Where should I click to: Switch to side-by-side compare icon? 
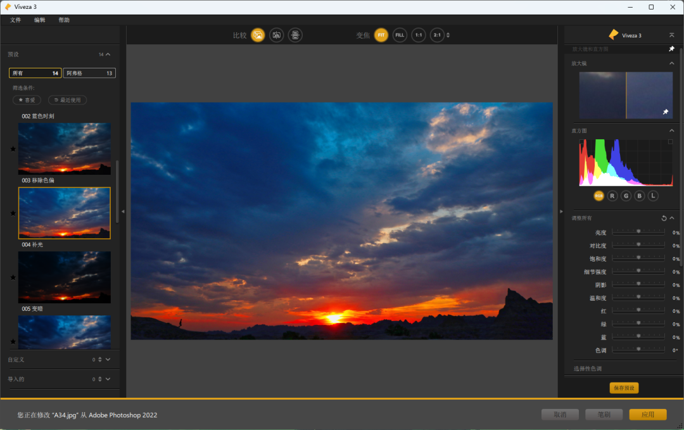pyautogui.click(x=295, y=35)
